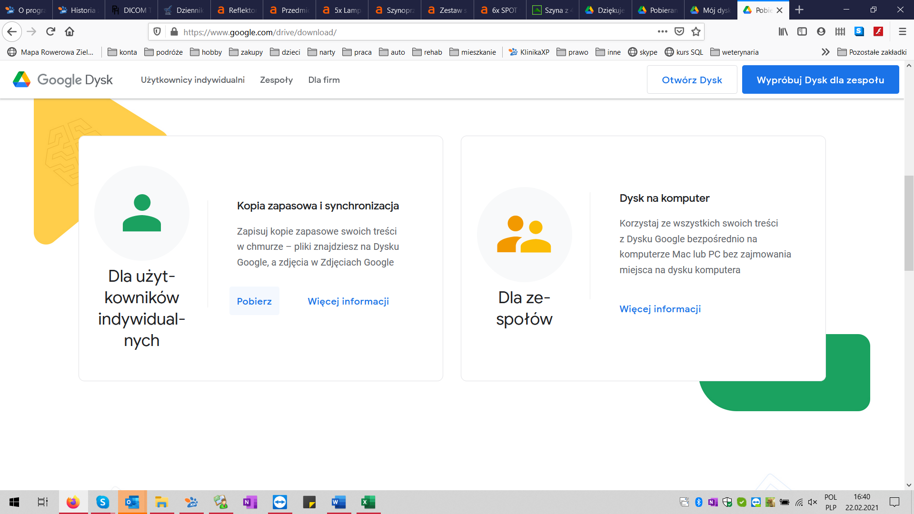The height and width of the screenshot is (514, 914).
Task: Open Excel from the taskbar
Action: [x=368, y=502]
